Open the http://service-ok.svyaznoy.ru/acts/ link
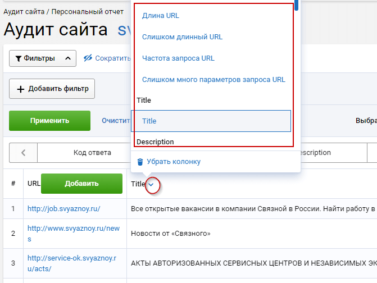The width and height of the screenshot is (377, 283). click(x=72, y=263)
